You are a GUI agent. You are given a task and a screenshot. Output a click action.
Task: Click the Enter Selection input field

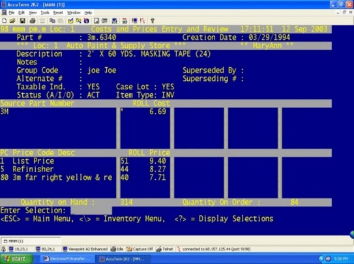pyautogui.click(x=91, y=211)
